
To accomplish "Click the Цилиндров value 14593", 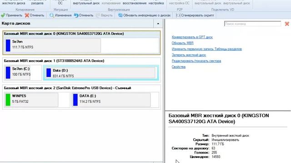I will (x=216, y=157).
